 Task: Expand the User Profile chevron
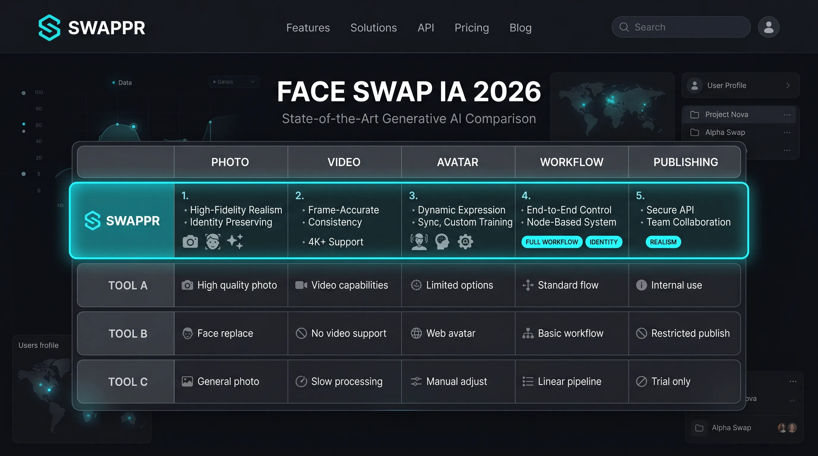[788, 85]
